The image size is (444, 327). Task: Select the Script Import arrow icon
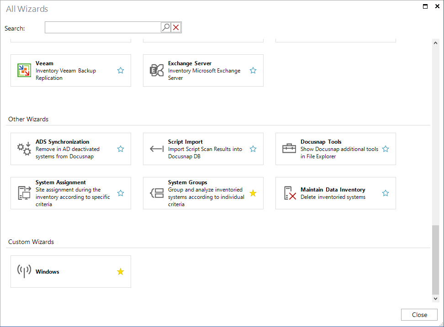coord(156,149)
